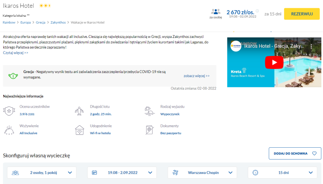Add the trip via DODAJ DO SCHOWKA
The width and height of the screenshot is (323, 184).
(295, 153)
